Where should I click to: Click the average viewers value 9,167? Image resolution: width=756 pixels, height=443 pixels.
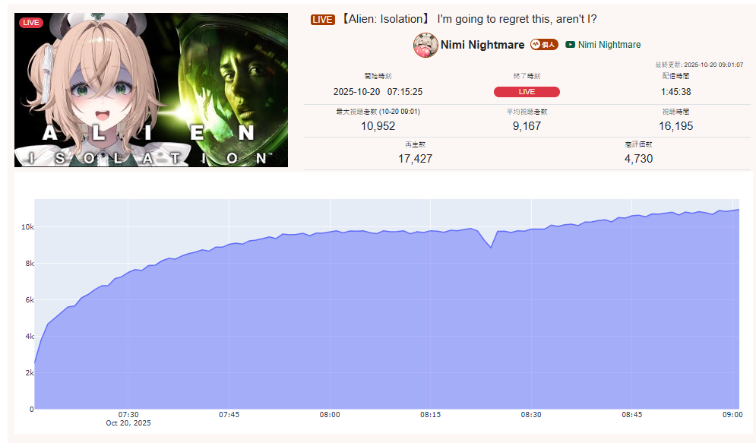pyautogui.click(x=527, y=126)
